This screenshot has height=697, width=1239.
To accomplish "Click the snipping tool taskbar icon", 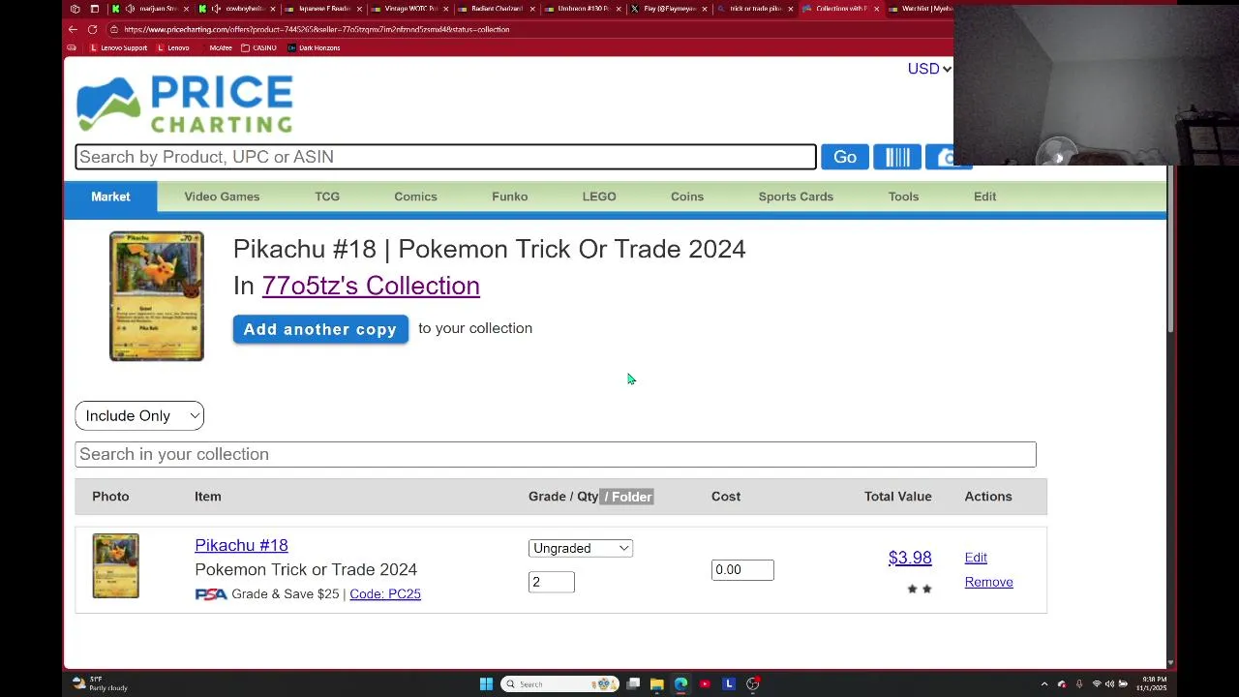I will [x=753, y=684].
